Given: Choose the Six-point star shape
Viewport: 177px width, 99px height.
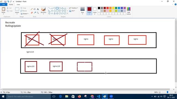Looking at the screenshot, I should [57, 13].
